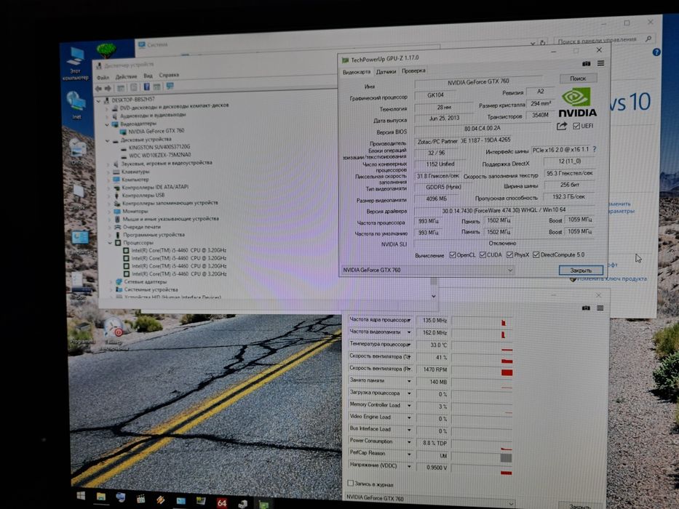The width and height of the screenshot is (679, 509).
Task: Open the GPU-Z hamburger menu icon
Action: (x=600, y=63)
